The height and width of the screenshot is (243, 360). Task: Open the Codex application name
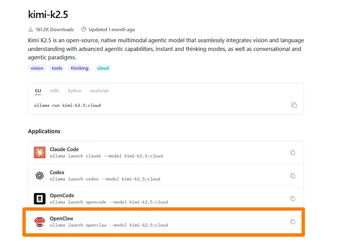click(57, 173)
